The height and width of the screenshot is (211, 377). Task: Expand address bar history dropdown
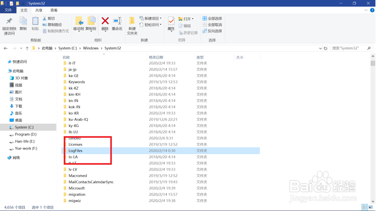320,48
